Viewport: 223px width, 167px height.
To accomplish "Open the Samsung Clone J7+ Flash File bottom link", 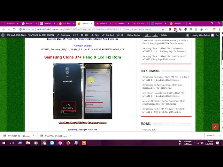I will (83, 130).
